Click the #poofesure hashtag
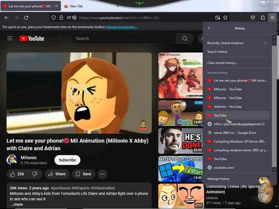Viewport: 279px width, 209px height. click(x=60, y=188)
